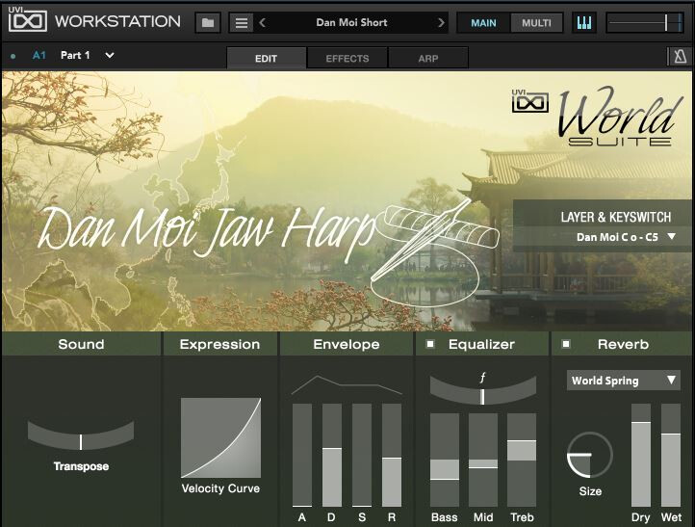Click the Dan Moi Short preset name
The height and width of the screenshot is (527, 695).
[351, 22]
